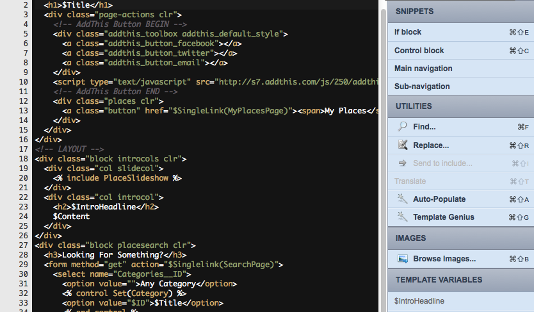Insert the Control block snippet
The image size is (534, 312).
coord(419,51)
